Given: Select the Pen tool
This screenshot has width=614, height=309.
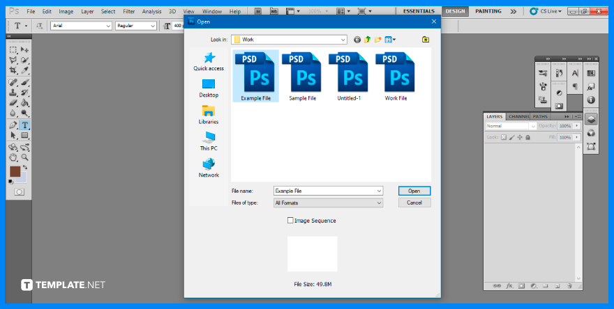Looking at the screenshot, I should coord(13,125).
